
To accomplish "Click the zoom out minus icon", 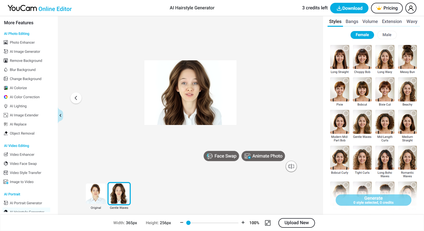I will pos(182,222).
